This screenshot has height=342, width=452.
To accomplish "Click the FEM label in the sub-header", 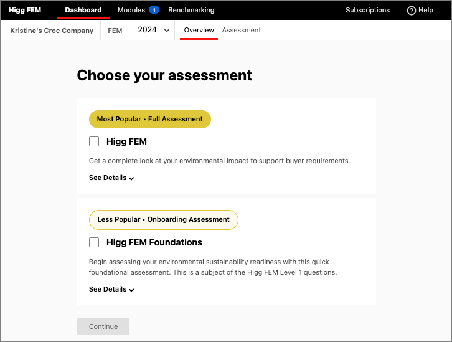I will point(115,31).
